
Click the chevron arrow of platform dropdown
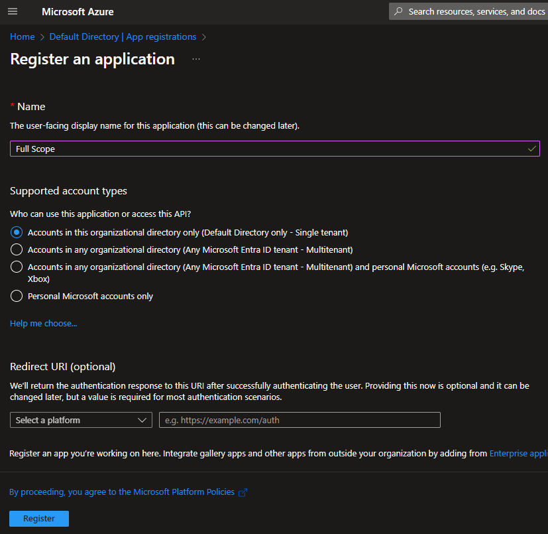point(142,420)
